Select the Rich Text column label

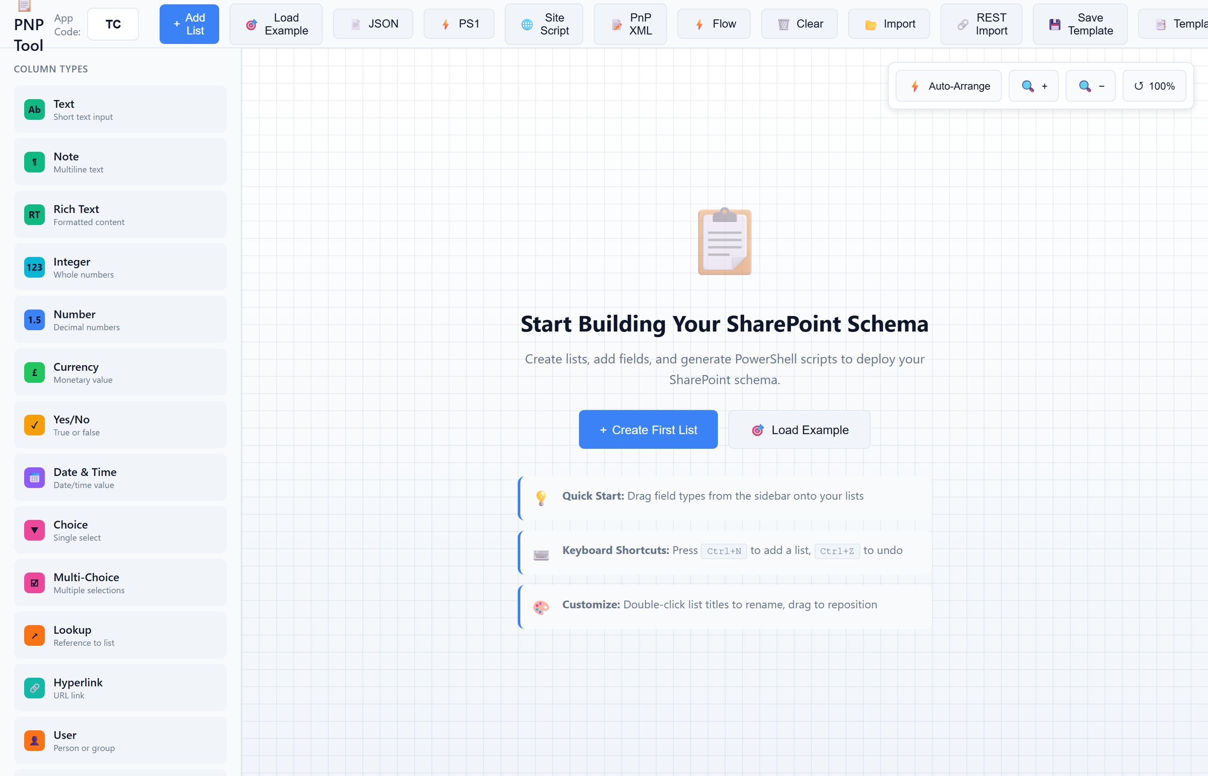pos(76,209)
